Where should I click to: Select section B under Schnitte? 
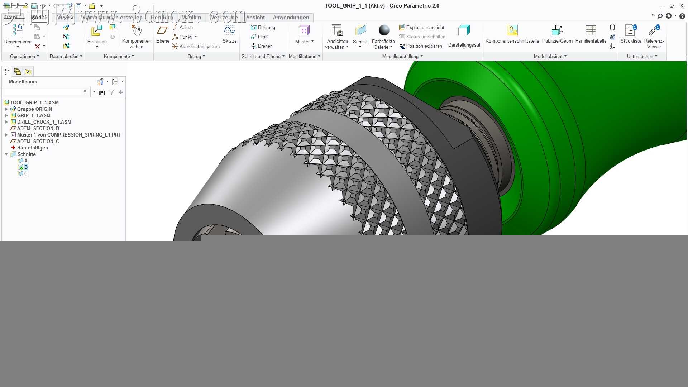(23, 167)
